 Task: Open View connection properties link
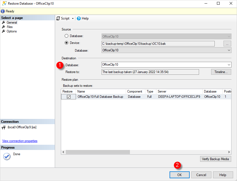[x=20, y=141]
